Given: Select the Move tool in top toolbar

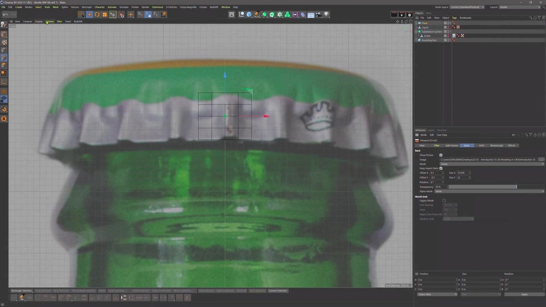Looking at the screenshot, I should pos(89,14).
